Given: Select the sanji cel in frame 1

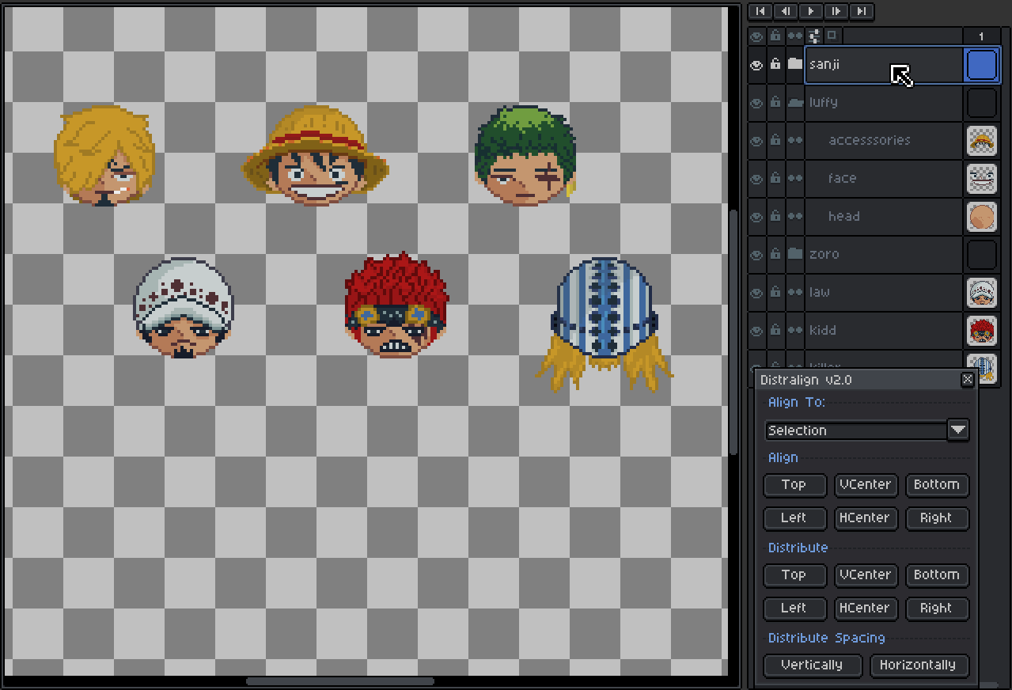Looking at the screenshot, I should [982, 64].
